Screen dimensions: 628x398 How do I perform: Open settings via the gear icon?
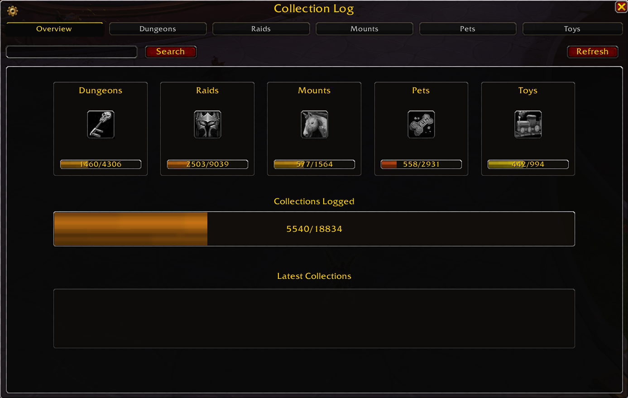13,11
